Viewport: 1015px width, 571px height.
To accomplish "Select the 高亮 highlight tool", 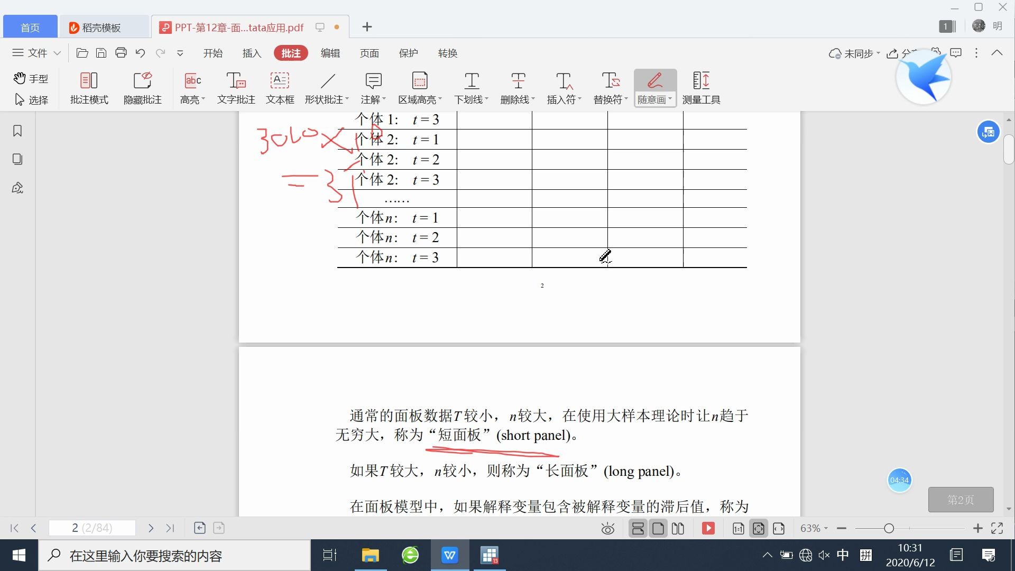I will 191,87.
